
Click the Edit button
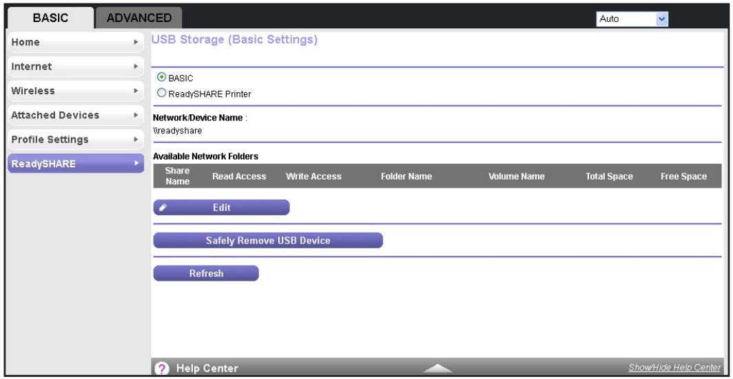point(222,208)
